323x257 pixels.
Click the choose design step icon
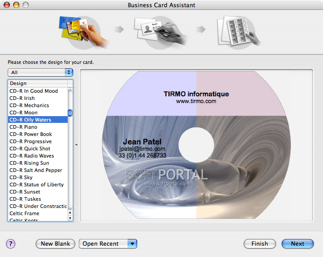pyautogui.click(x=83, y=32)
